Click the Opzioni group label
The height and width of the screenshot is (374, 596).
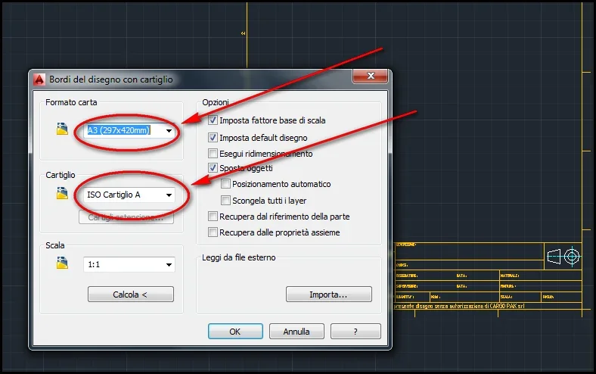pyautogui.click(x=215, y=102)
